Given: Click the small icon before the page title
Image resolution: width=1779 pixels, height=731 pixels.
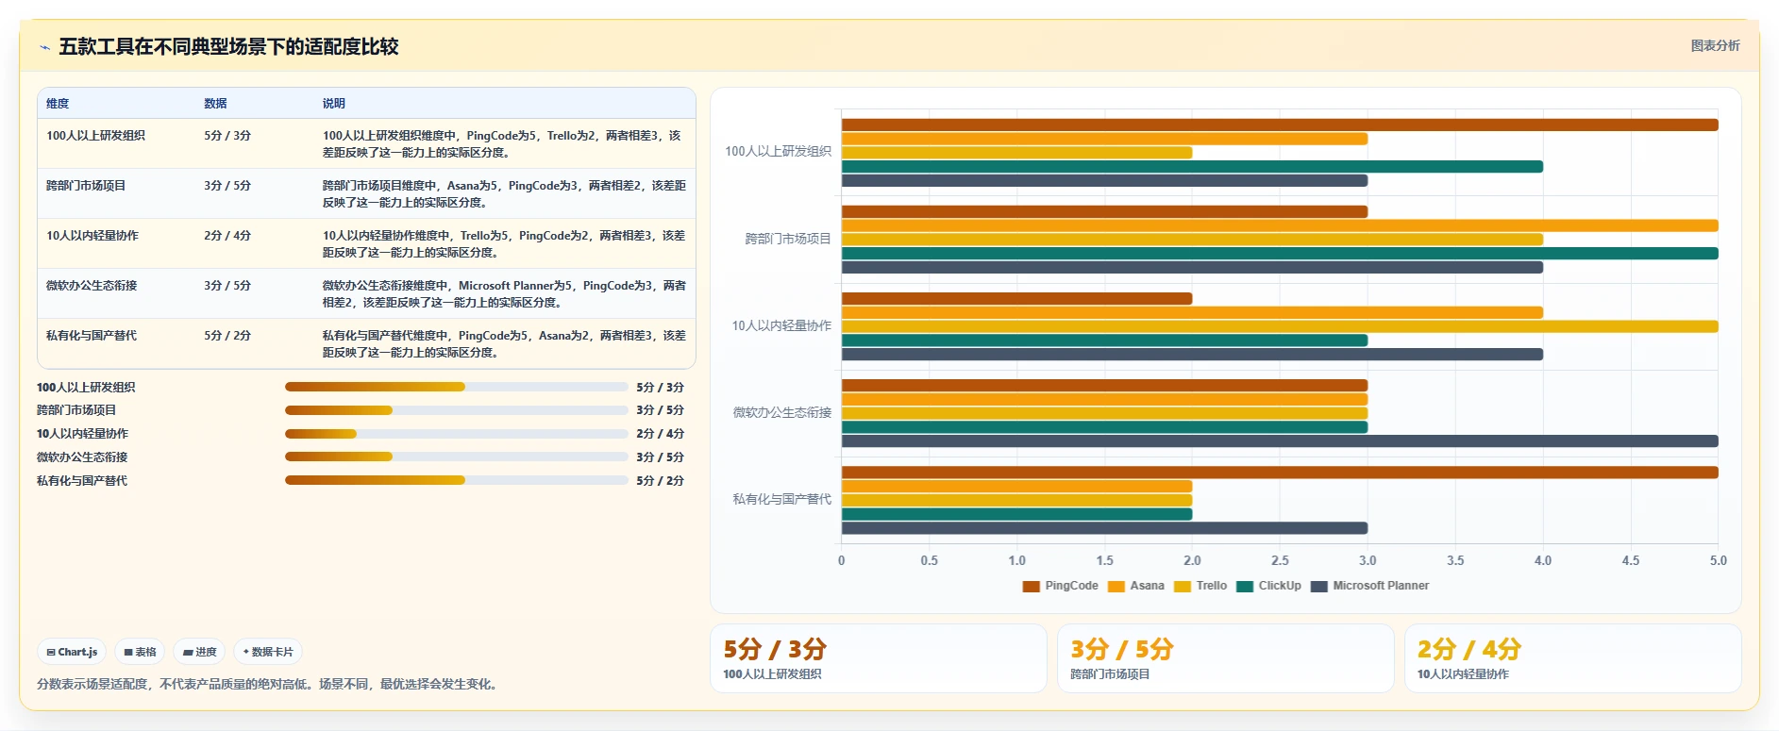Looking at the screenshot, I should pos(44,47).
